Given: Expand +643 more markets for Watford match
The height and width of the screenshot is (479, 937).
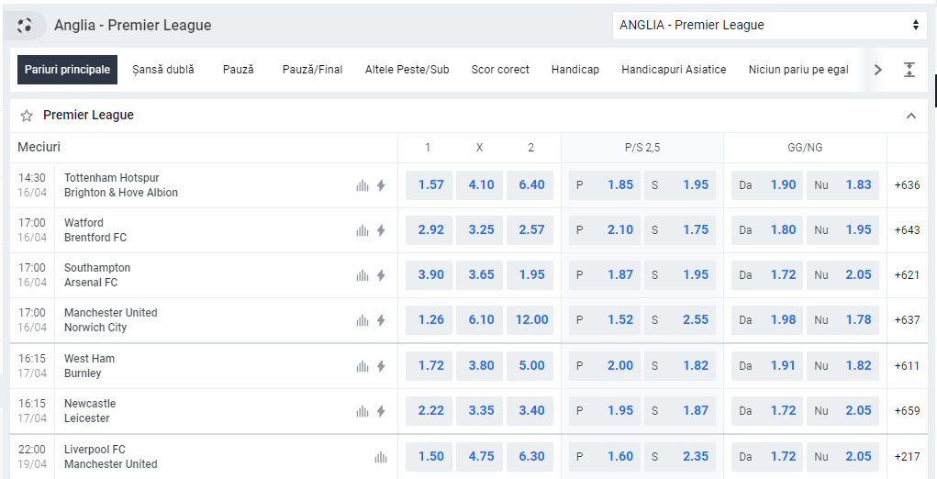Looking at the screenshot, I should (907, 230).
